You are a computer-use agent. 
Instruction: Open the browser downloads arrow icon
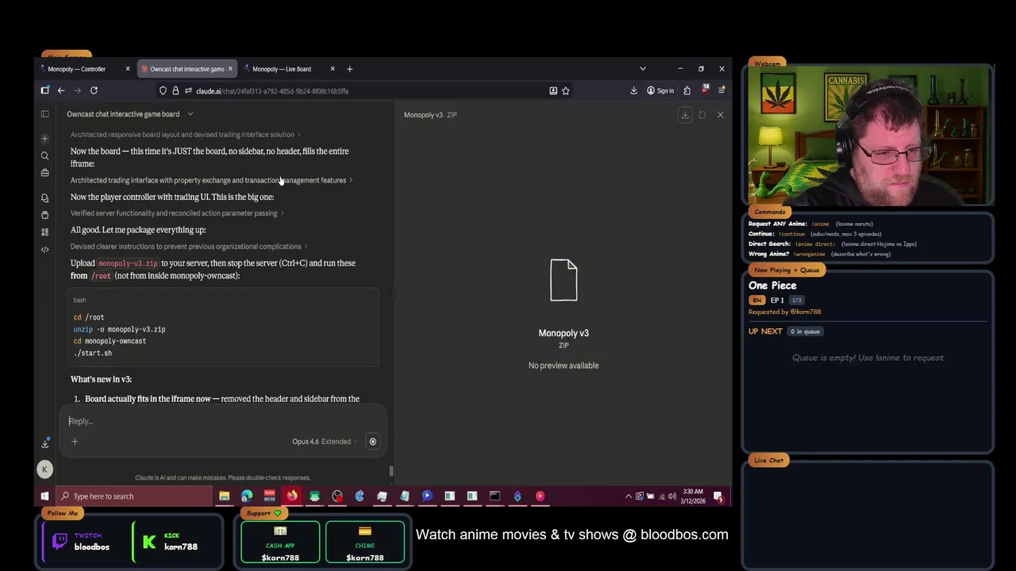pyautogui.click(x=633, y=90)
